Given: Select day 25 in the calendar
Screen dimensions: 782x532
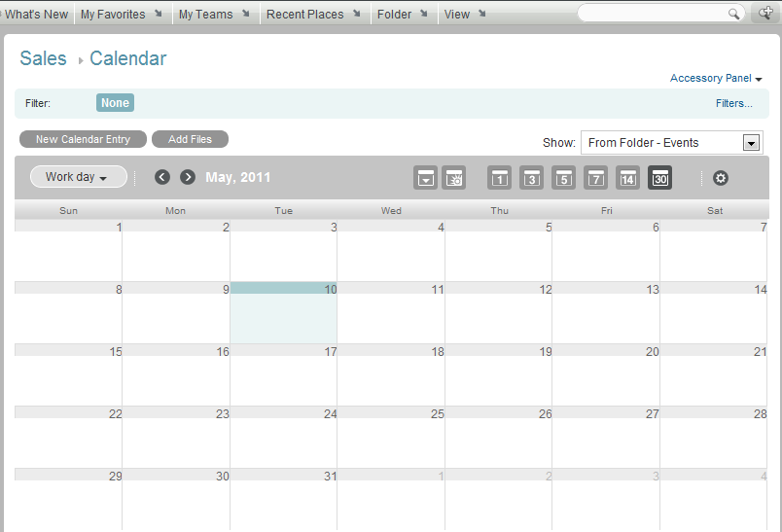Looking at the screenshot, I should point(391,438).
